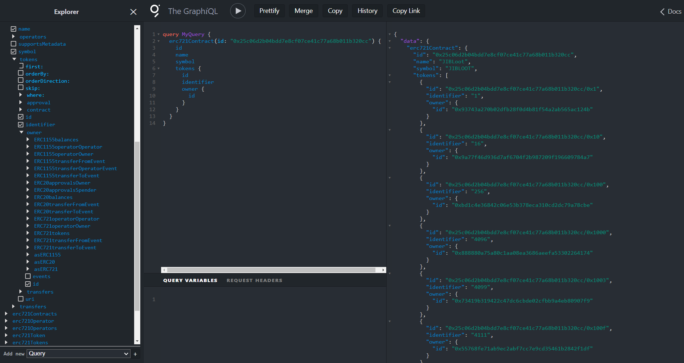Open the Add new Query type dropdown
The width and height of the screenshot is (684, 363).
78,354
